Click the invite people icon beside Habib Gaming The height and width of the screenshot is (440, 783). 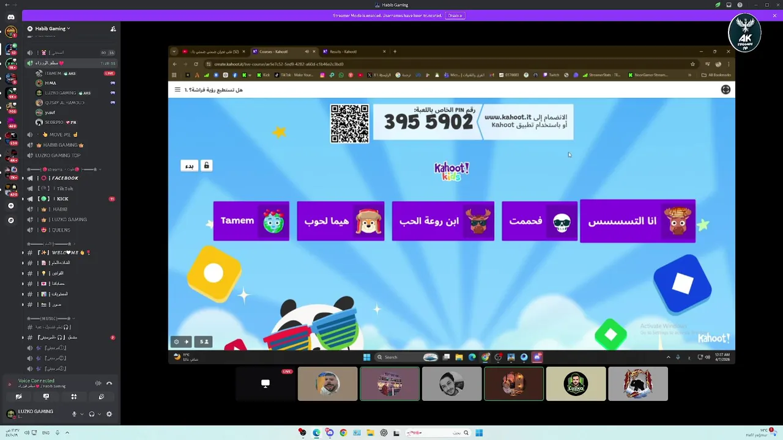[113, 29]
